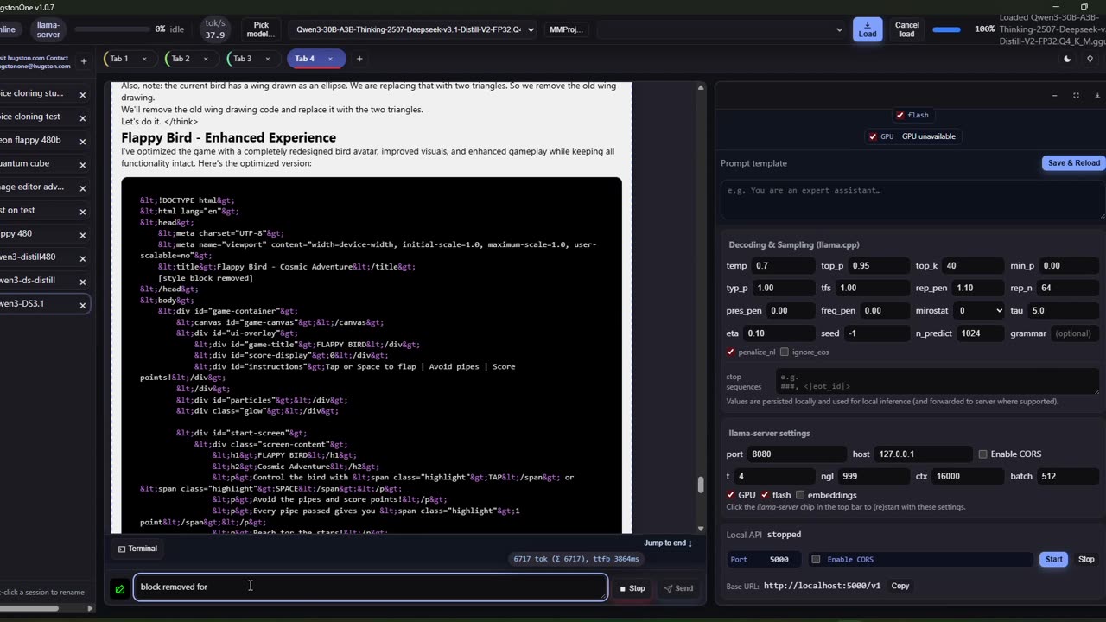Viewport: 1106px width, 622px height.
Task: Stop the Local API server
Action: click(x=1086, y=559)
